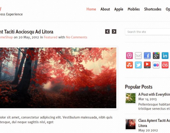Open the Google Plus icon
The width and height of the screenshot is (170, 133).
click(156, 56)
